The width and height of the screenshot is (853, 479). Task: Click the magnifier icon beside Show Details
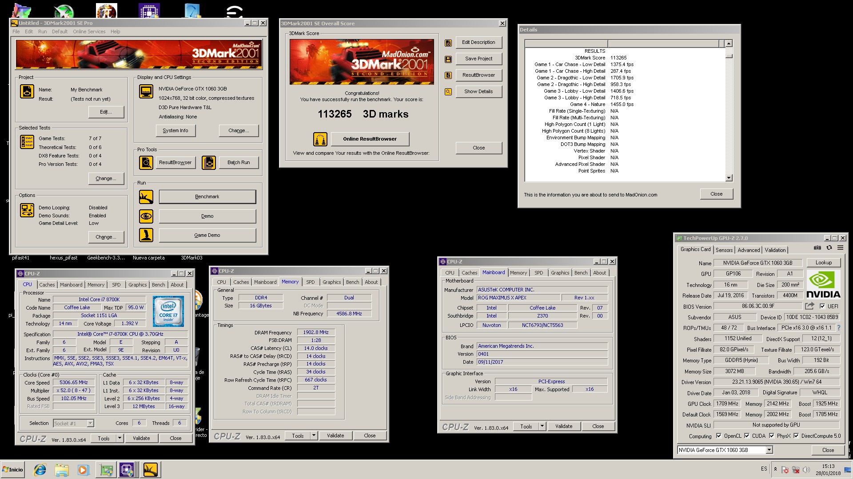[x=448, y=92]
